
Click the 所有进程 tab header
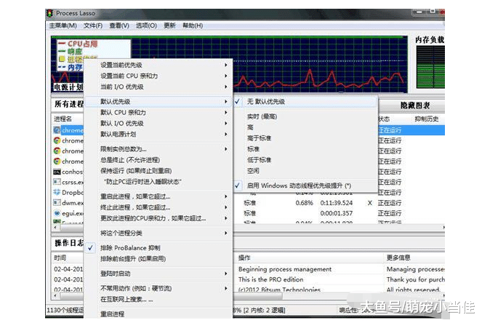68,104
